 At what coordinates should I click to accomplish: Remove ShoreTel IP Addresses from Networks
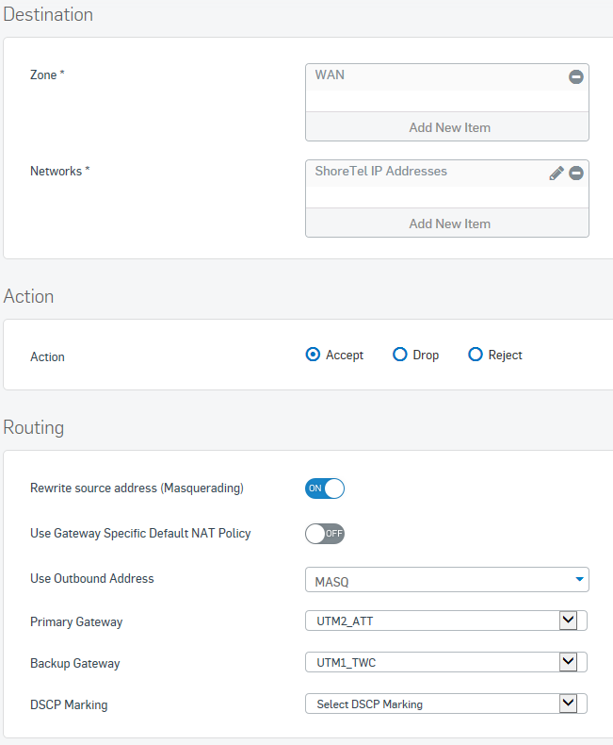(576, 173)
